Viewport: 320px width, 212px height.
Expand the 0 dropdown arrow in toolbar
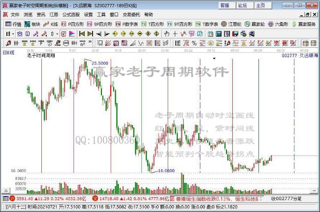[x=57, y=34]
